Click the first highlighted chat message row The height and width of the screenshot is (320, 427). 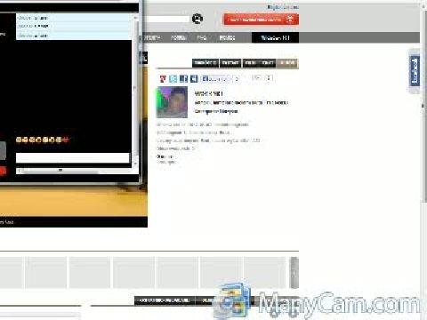pos(73,18)
